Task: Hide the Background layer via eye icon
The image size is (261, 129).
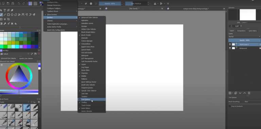Action: point(230,48)
